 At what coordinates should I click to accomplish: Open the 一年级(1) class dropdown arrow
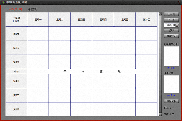pyautogui.click(x=177, y=25)
